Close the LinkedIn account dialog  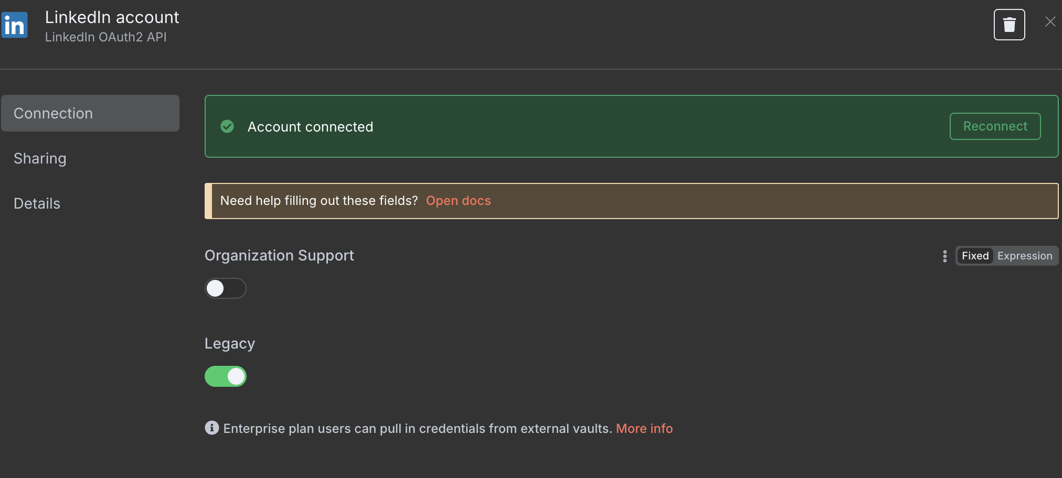[1050, 21]
